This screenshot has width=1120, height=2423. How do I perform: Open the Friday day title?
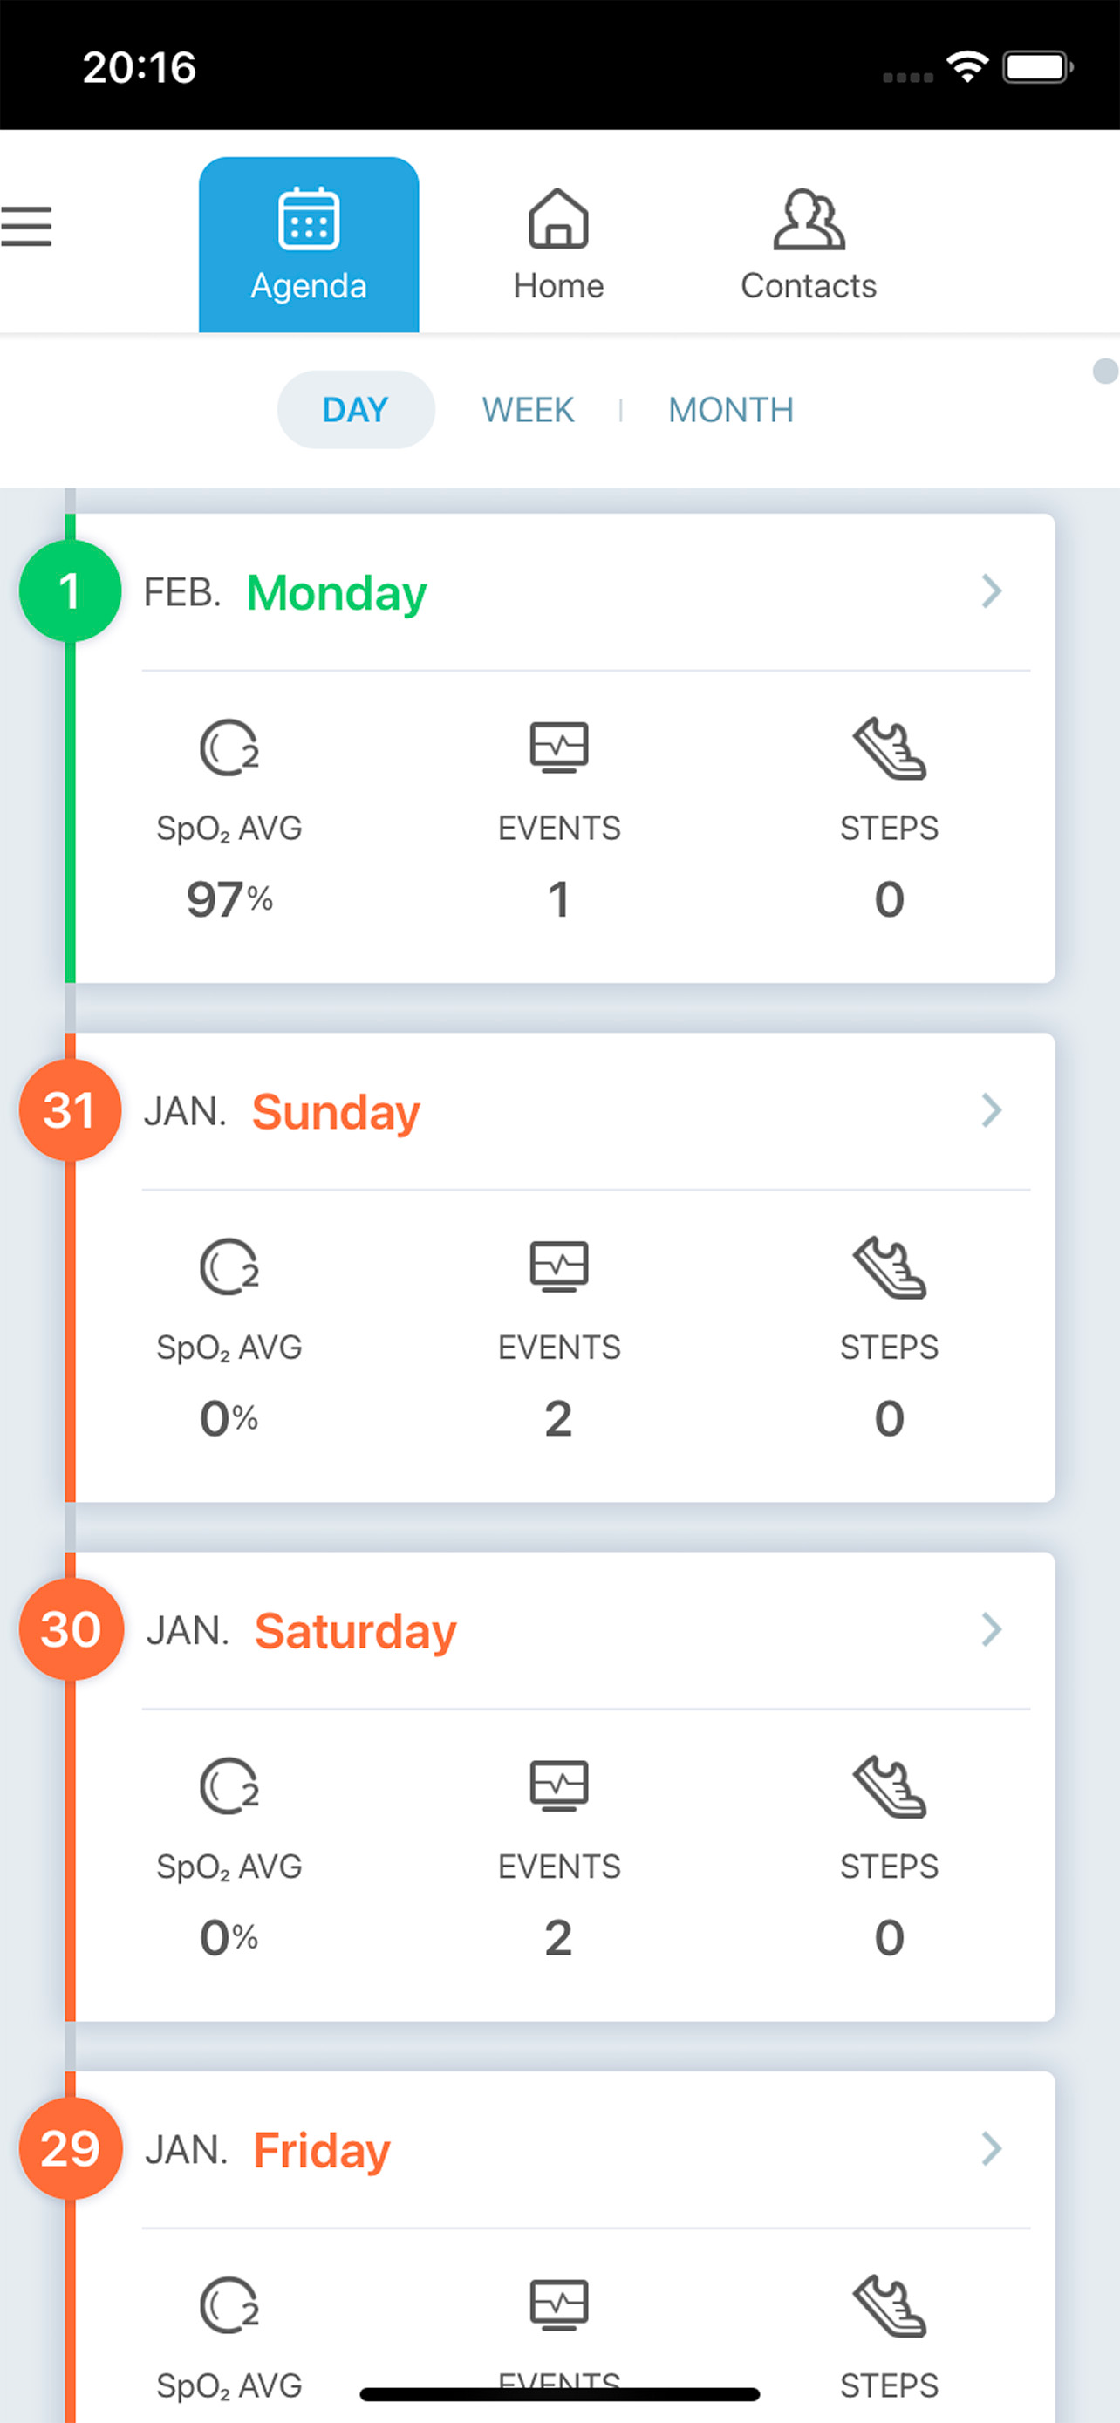[x=322, y=2150]
